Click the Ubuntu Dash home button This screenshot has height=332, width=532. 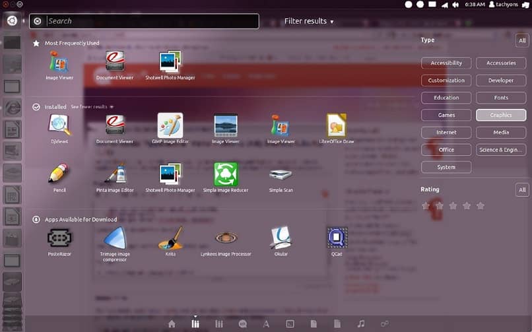tap(12, 20)
